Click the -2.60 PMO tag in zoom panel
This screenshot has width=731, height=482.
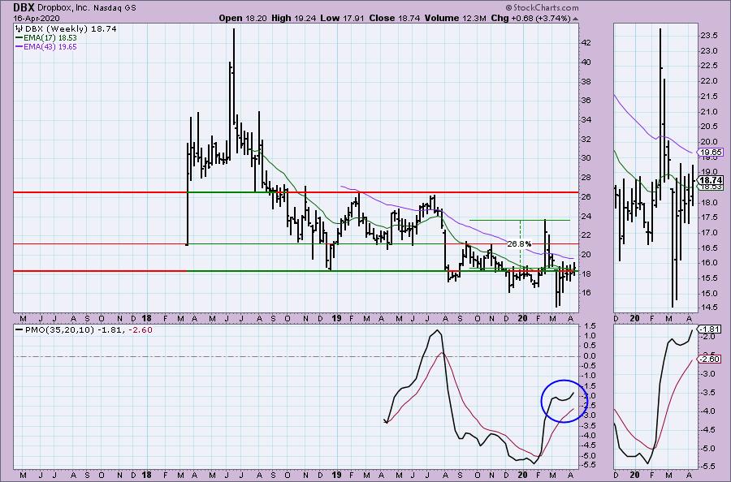(710, 359)
